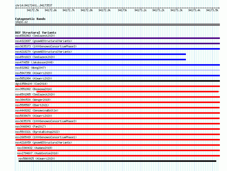Click the blue bar under nsv5947358

(x=117, y=76)
